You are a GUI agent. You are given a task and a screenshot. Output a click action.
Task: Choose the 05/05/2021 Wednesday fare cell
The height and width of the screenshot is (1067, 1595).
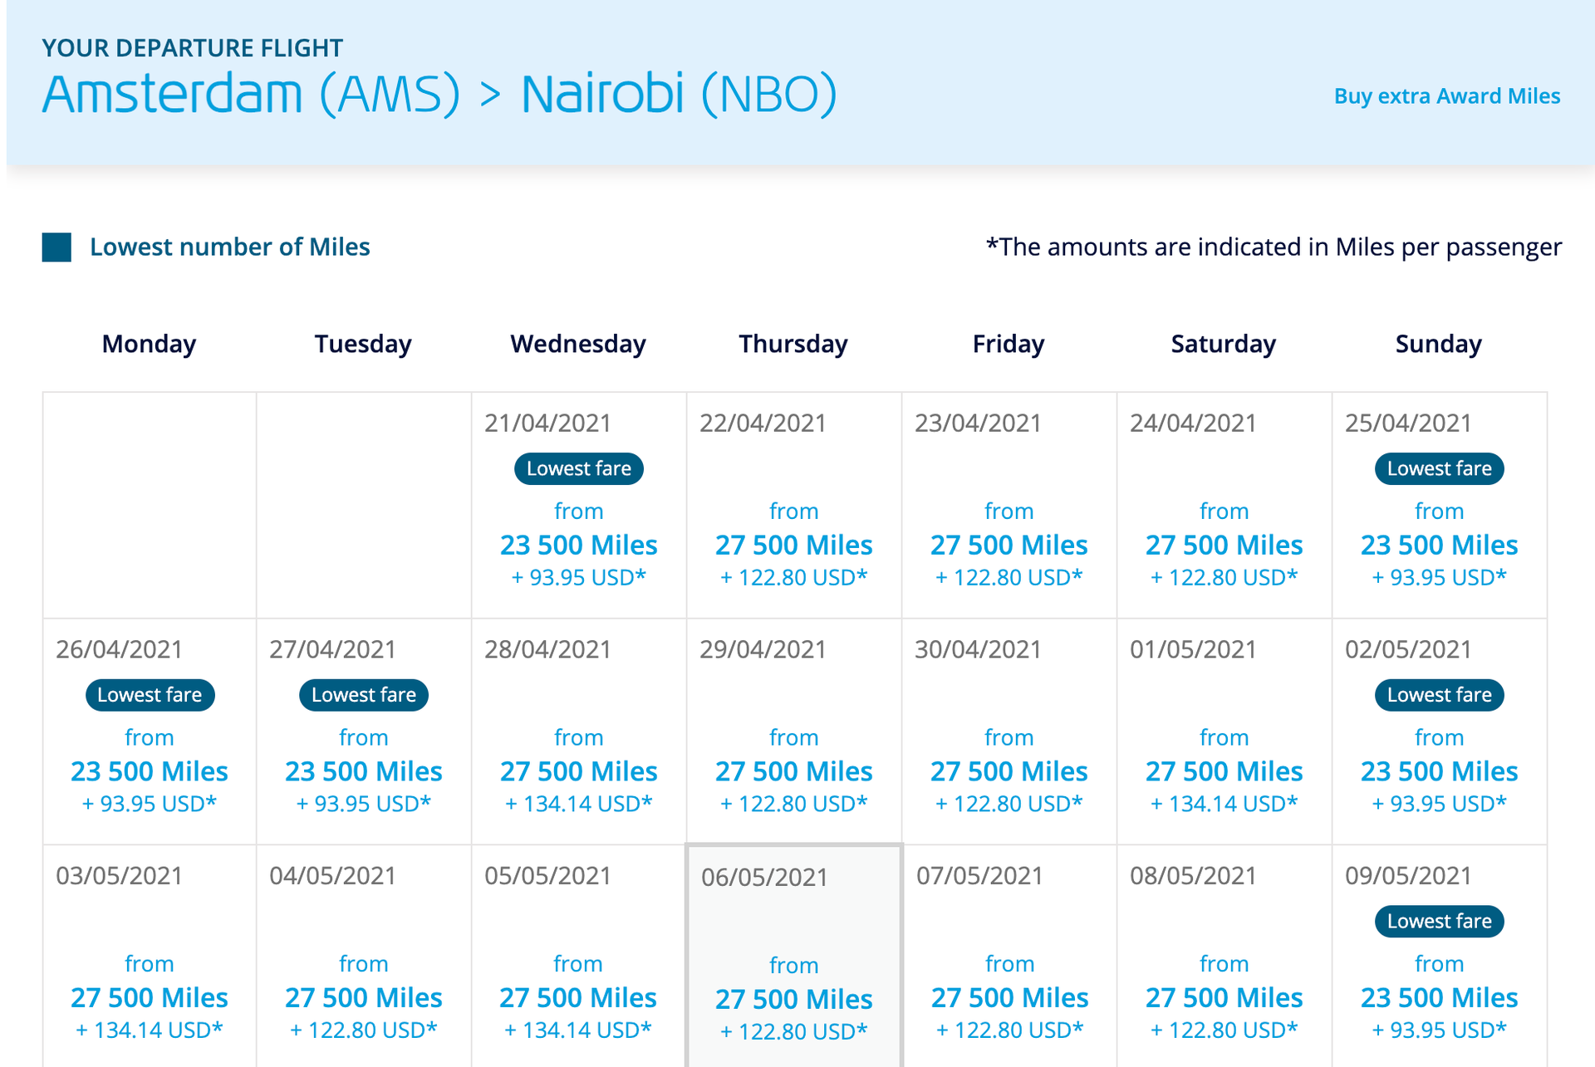[x=578, y=955]
